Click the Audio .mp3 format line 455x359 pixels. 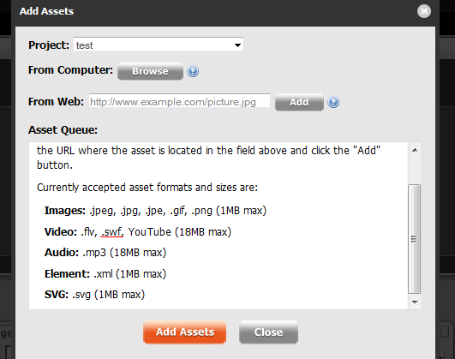(x=105, y=253)
